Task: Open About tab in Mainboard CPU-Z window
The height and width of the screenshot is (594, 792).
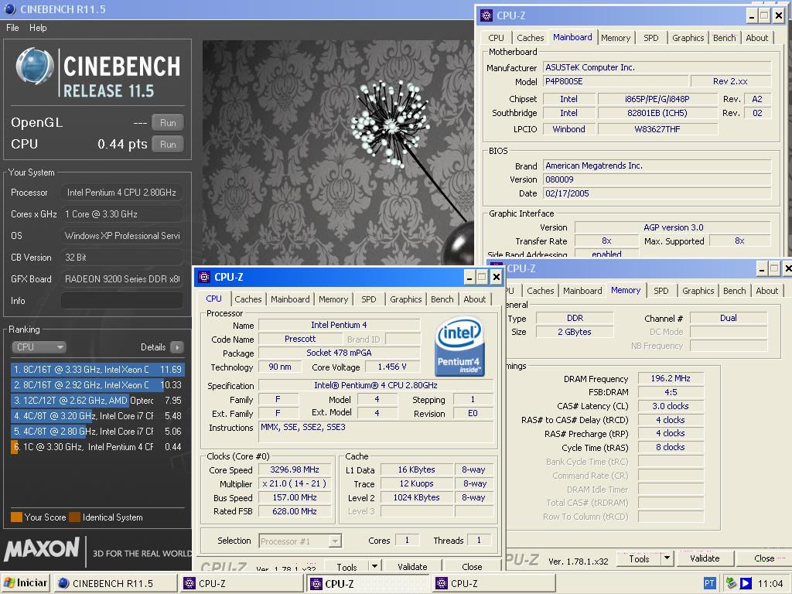Action: click(x=757, y=38)
